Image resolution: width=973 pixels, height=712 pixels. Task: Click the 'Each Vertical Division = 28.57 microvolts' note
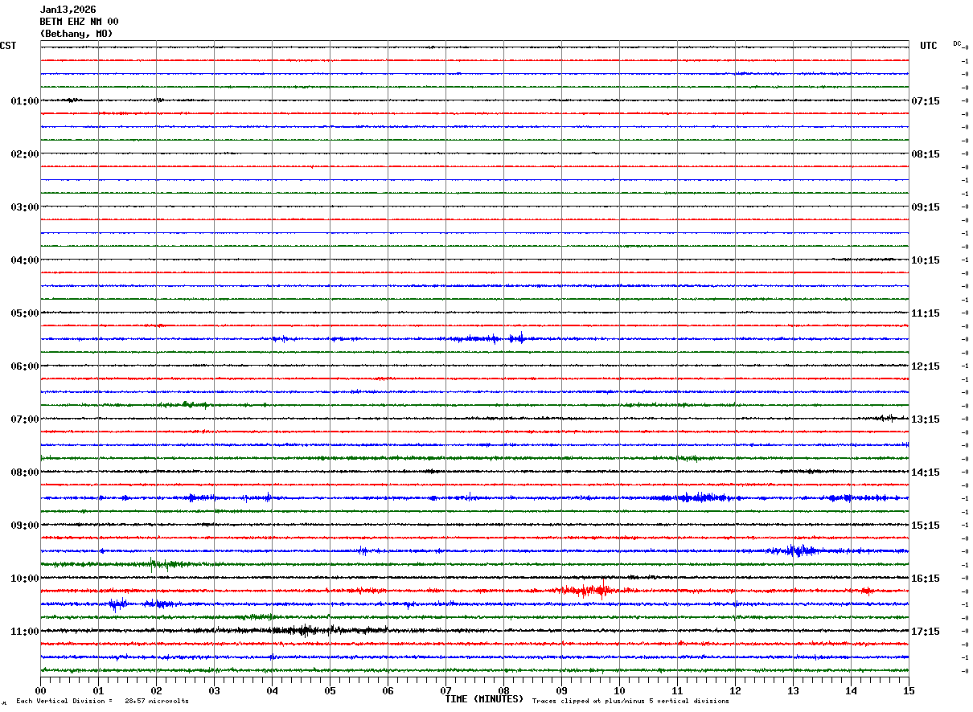click(102, 701)
